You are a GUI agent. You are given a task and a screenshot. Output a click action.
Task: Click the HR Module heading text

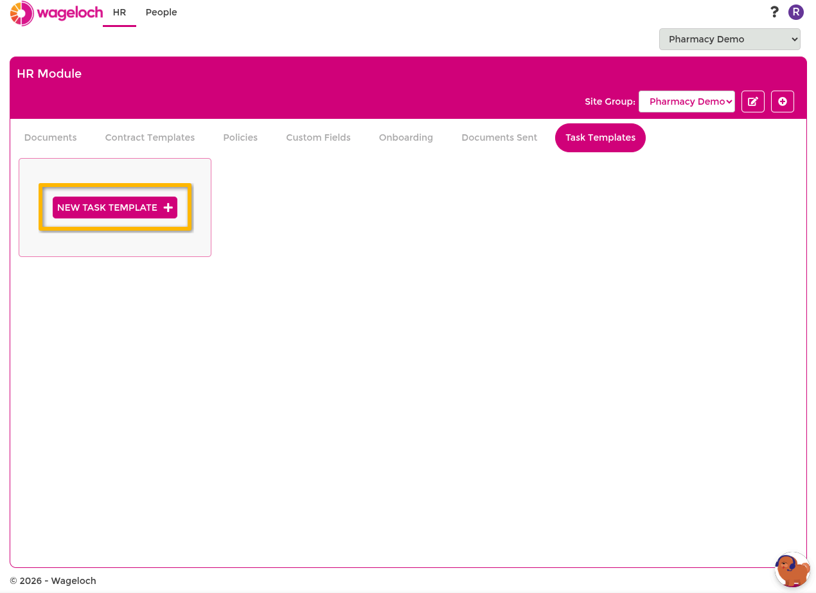pyautogui.click(x=49, y=74)
